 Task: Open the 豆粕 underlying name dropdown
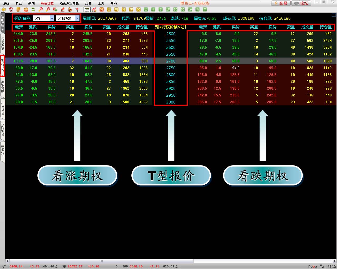52,18
